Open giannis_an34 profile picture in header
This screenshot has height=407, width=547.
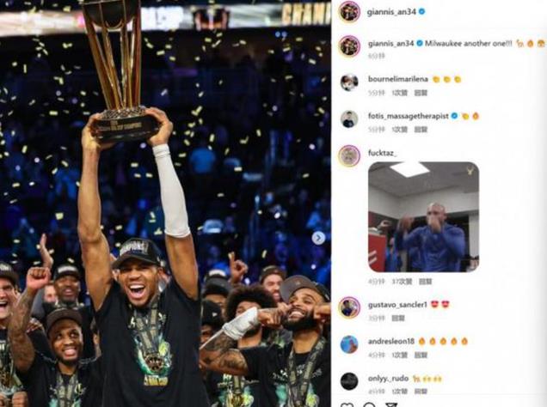(x=349, y=11)
